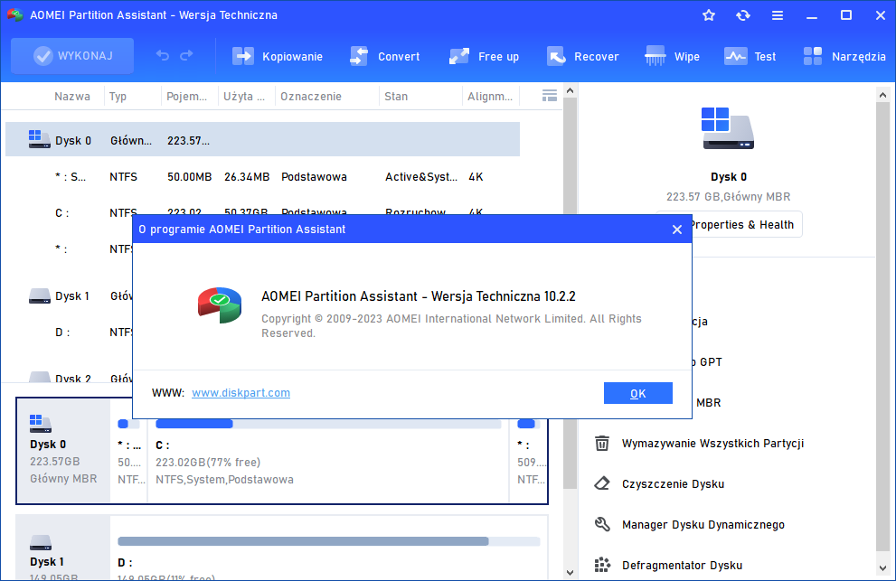Open the www.diskpart.com link
Image resolution: width=896 pixels, height=581 pixels.
point(241,392)
